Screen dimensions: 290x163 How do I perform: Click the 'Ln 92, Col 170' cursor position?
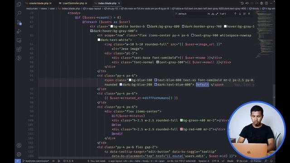click(181, 161)
